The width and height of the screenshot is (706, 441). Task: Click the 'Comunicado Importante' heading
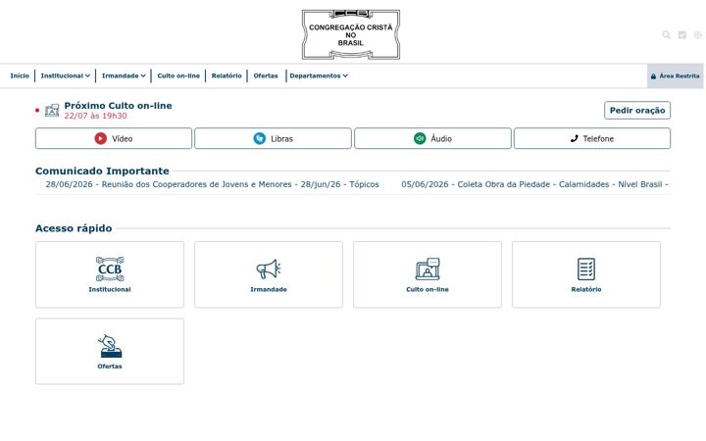click(102, 171)
